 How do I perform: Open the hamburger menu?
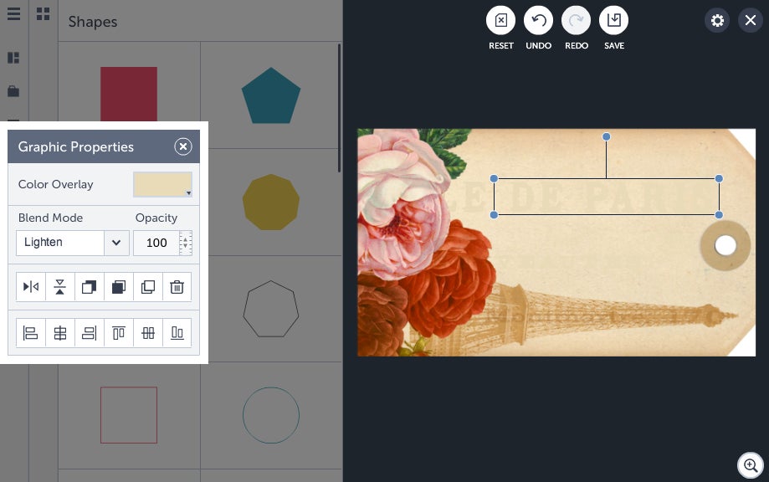click(x=13, y=13)
